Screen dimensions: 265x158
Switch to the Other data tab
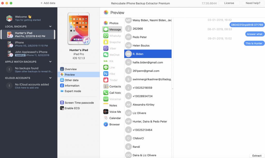pyautogui.click(x=79, y=80)
